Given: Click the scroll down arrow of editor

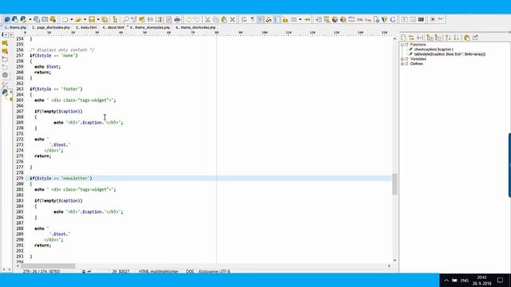Looking at the screenshot, I should click(394, 261).
